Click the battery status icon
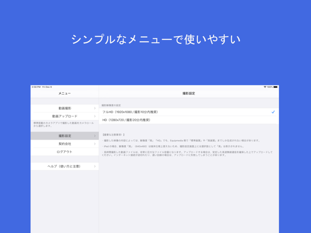The width and height of the screenshot is (311, 233). pyautogui.click(x=276, y=87)
